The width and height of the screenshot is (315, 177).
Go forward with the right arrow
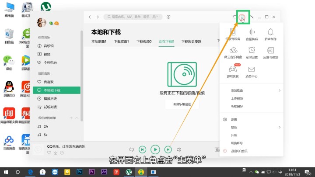tap(98, 17)
